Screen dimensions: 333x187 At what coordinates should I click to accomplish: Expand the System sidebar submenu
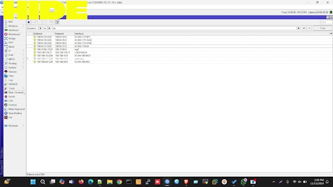click(x=12, y=67)
